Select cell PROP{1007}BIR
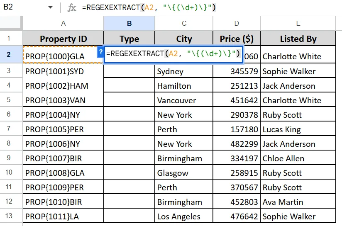This screenshot has height=226, width=342. (x=63, y=158)
